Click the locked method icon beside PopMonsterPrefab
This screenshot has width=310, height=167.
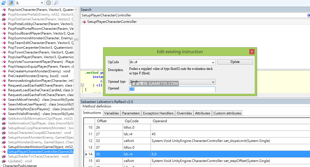pos(4,14)
